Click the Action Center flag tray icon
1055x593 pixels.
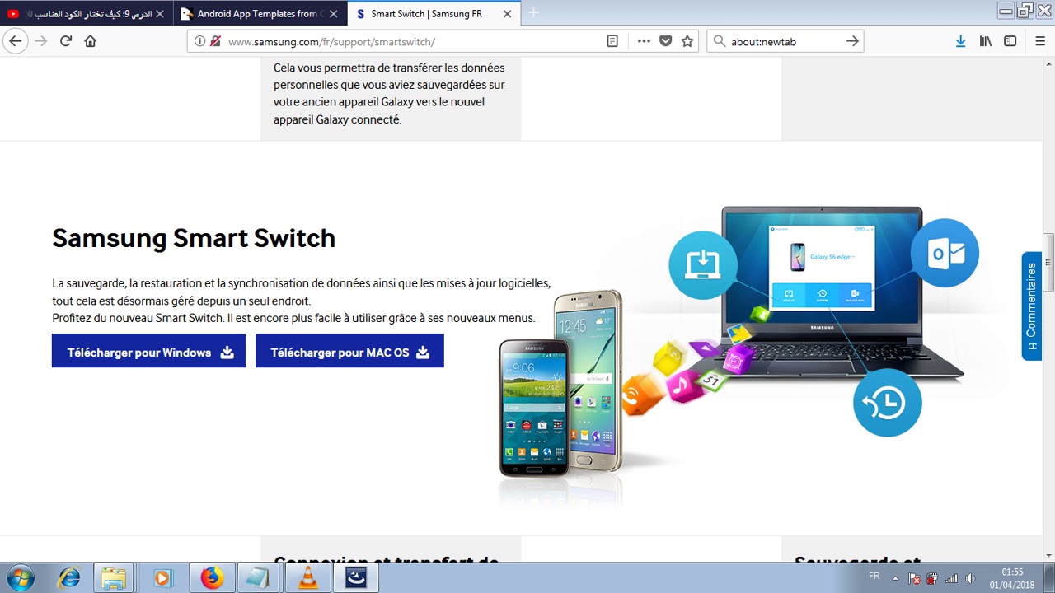click(x=914, y=578)
